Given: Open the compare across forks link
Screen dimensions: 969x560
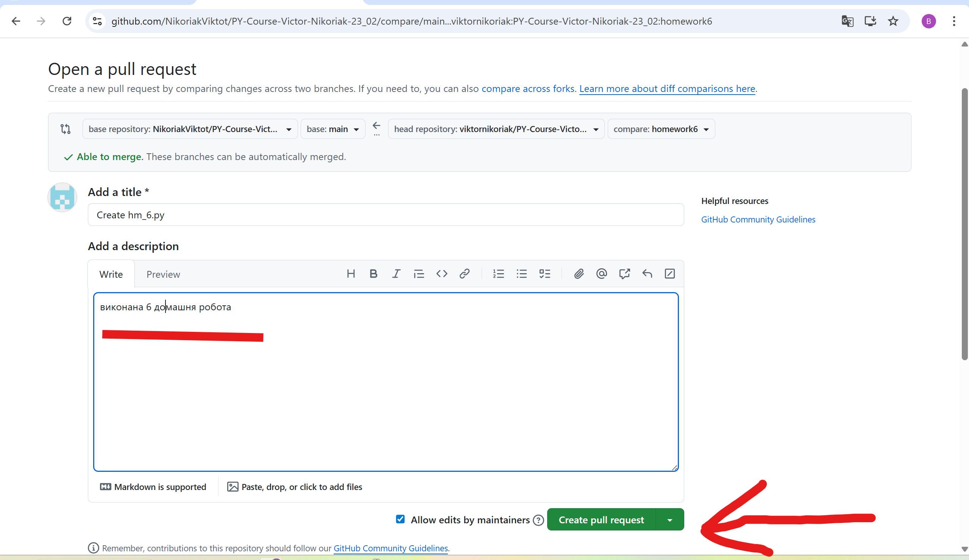Looking at the screenshot, I should coord(529,89).
